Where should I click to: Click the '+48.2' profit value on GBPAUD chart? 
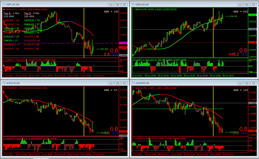point(234,55)
